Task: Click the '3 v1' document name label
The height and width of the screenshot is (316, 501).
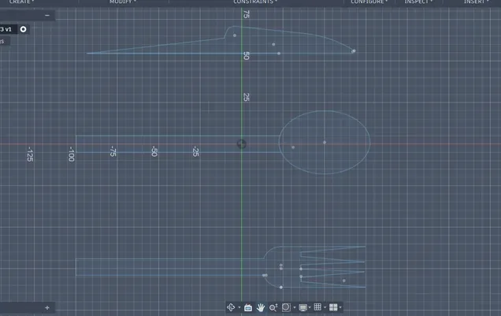Action: [6, 29]
